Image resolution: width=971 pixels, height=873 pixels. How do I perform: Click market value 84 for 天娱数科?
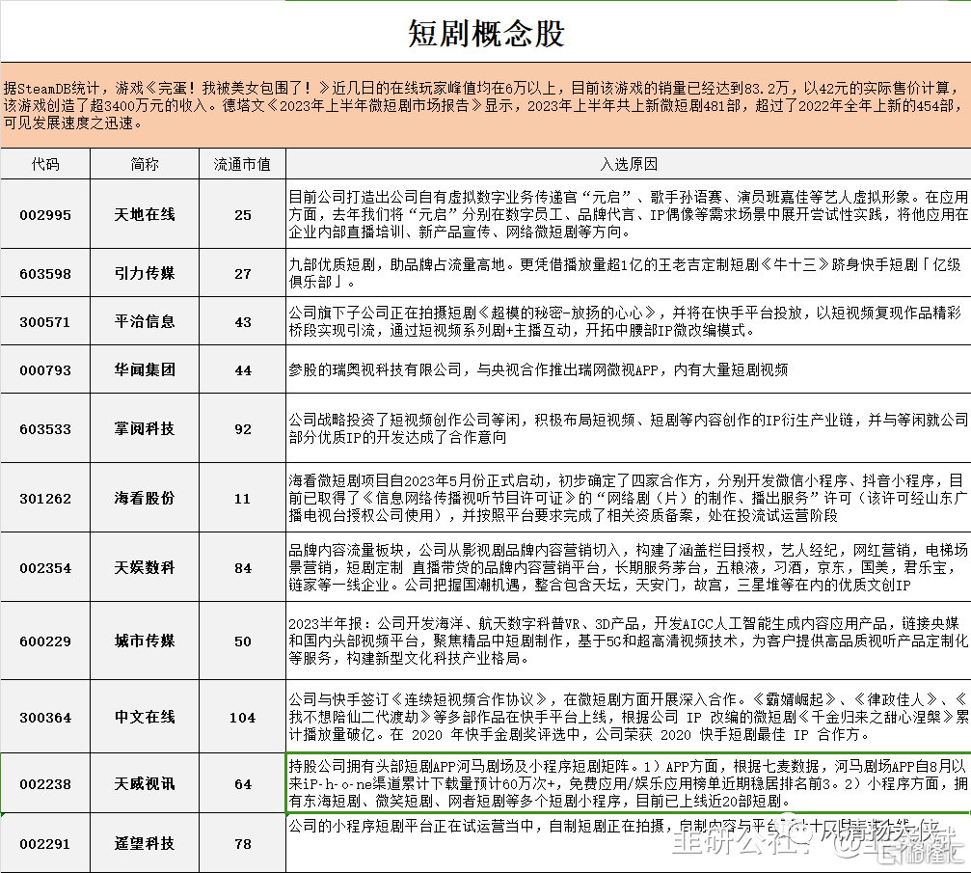point(243,567)
